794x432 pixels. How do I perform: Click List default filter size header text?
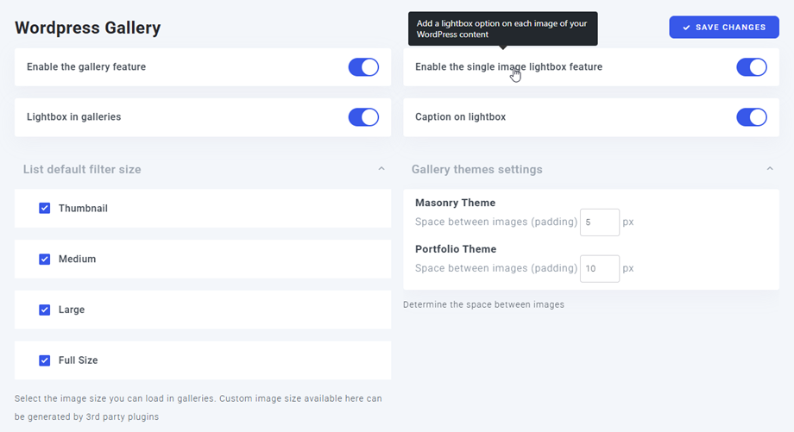[82, 170]
